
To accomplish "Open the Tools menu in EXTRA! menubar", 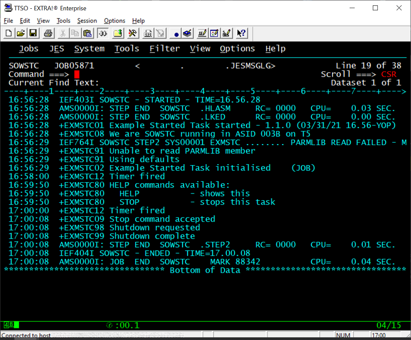I will pos(63,21).
